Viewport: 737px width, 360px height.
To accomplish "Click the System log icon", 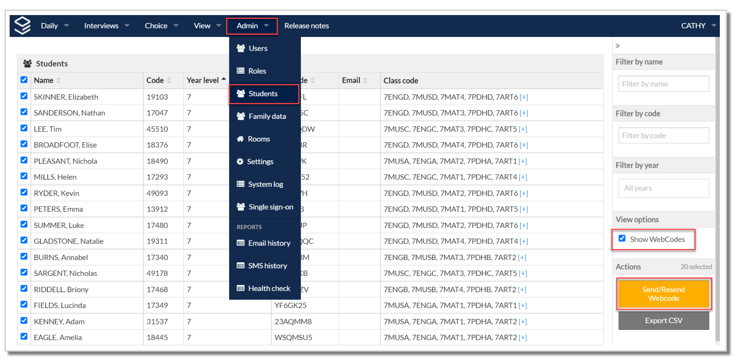I will (x=240, y=184).
